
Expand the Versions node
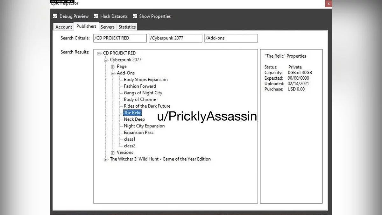(113, 153)
